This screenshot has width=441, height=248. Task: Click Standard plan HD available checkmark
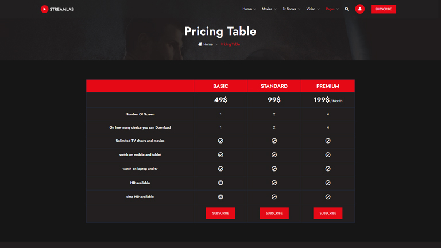[274, 183]
